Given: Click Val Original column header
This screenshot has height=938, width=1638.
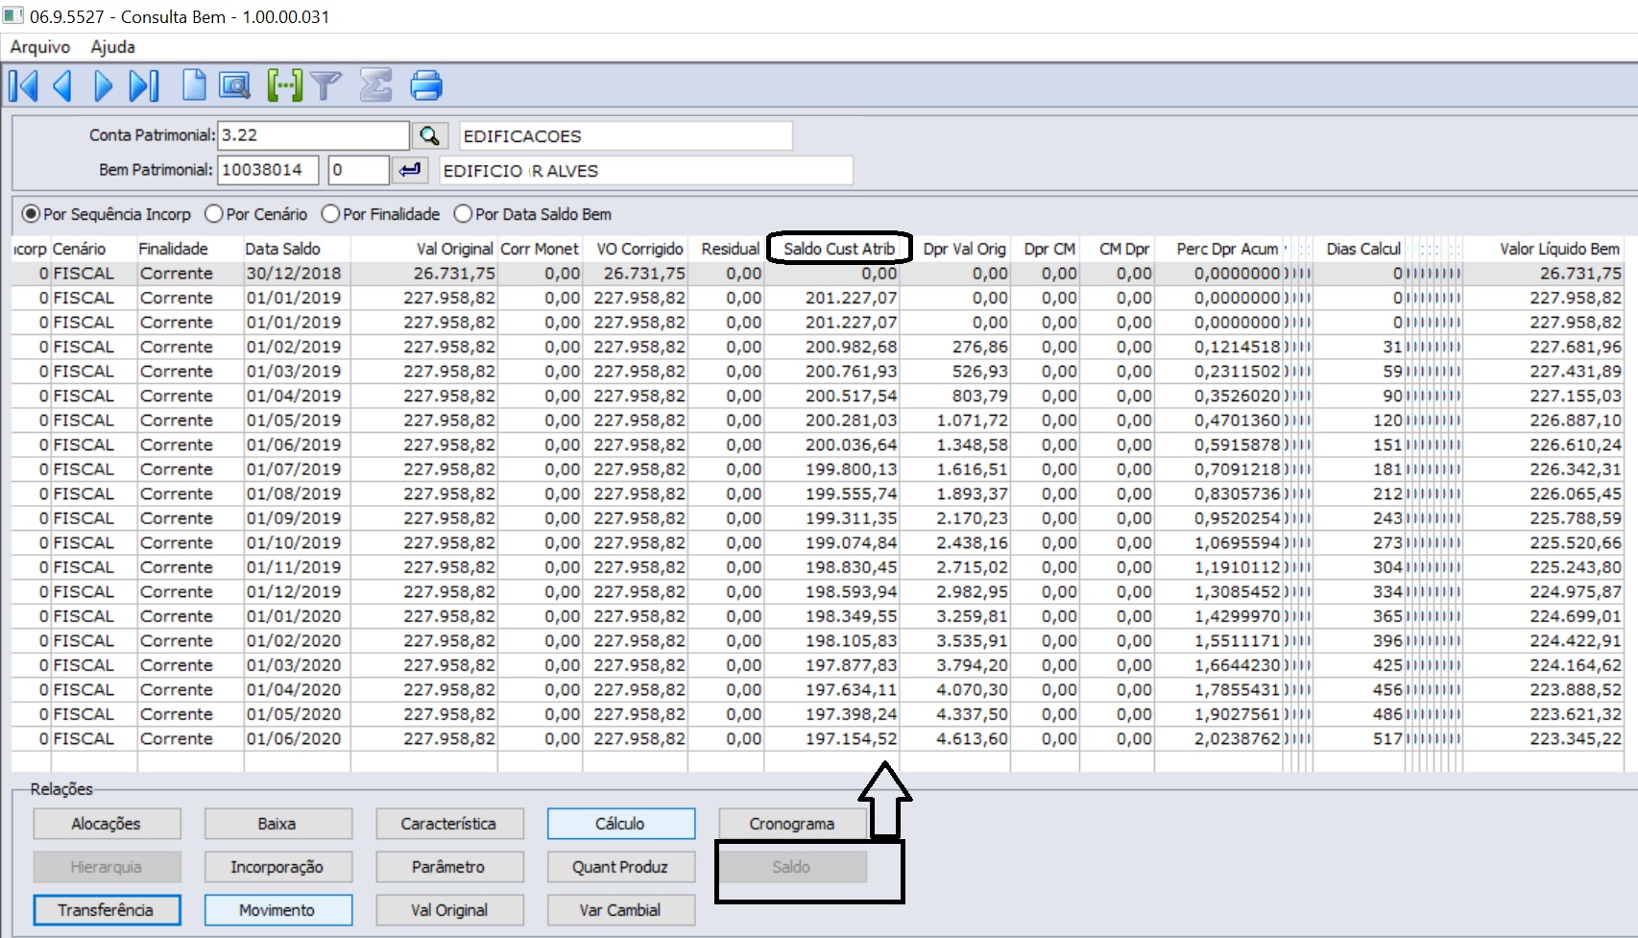Looking at the screenshot, I should 423,249.
